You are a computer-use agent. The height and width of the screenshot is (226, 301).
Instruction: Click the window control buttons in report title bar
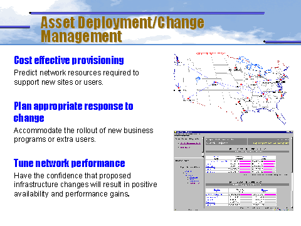click(290, 132)
